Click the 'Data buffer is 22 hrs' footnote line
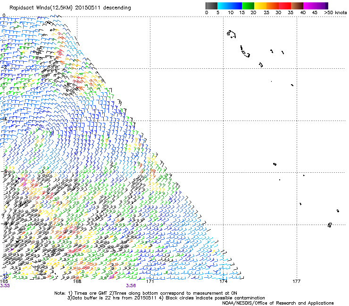349x306 pixels. click(166, 298)
